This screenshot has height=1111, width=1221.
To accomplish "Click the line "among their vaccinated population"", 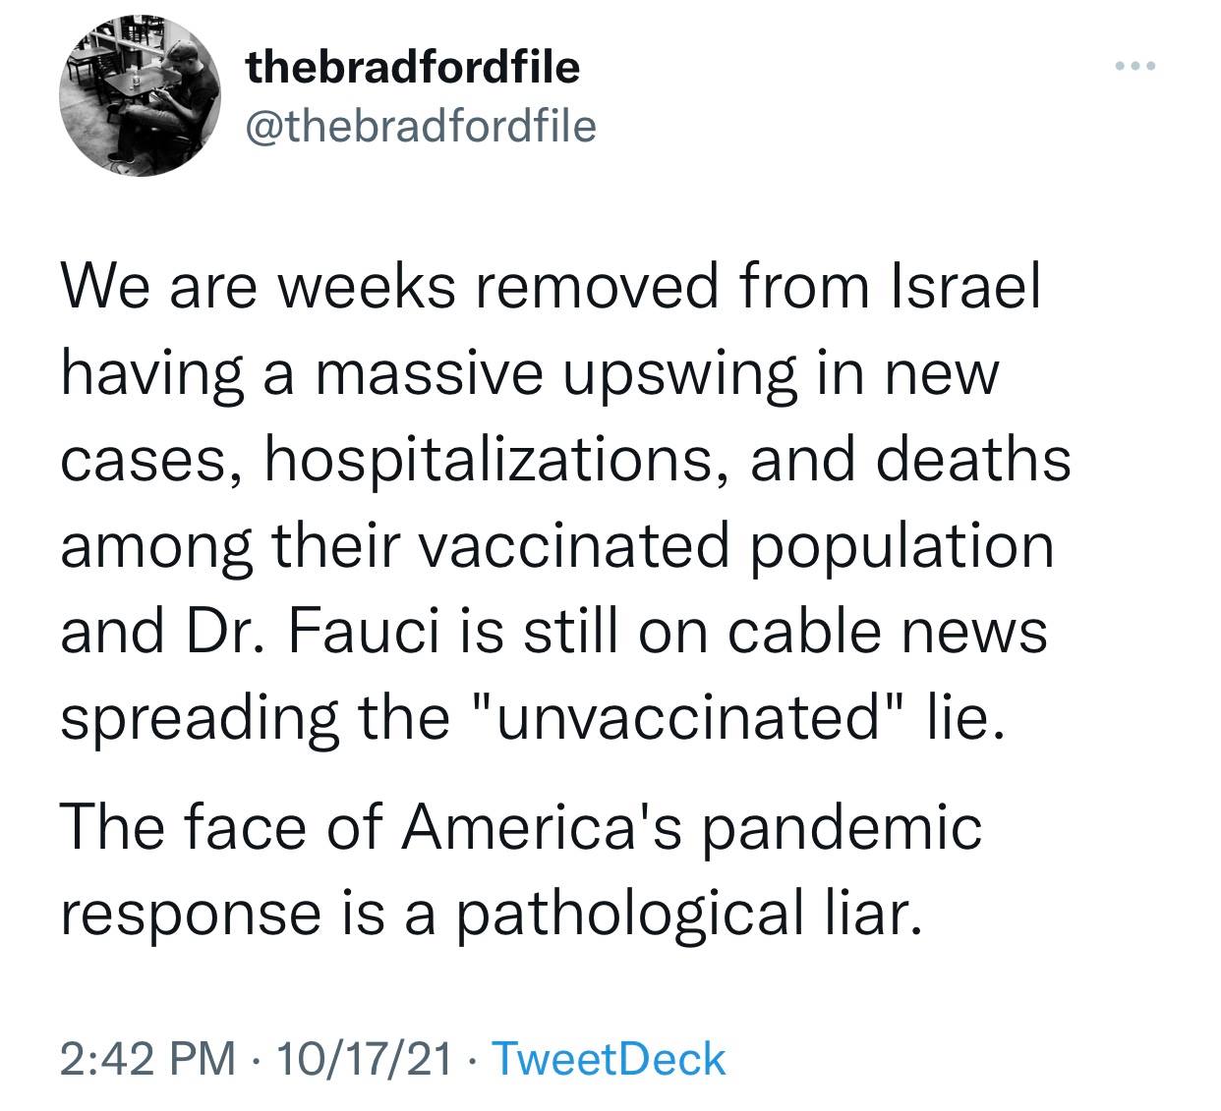I will (556, 546).
